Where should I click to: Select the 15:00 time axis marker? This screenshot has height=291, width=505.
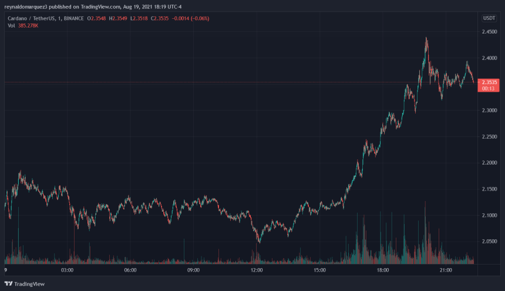click(319, 270)
